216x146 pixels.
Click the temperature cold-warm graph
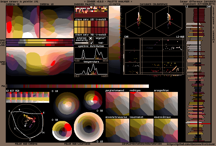coord(91,69)
